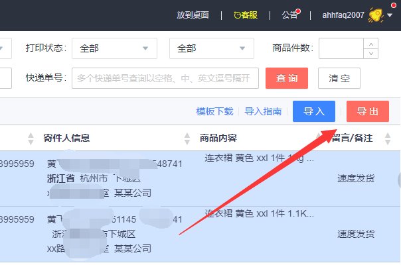
Task: Click the 查询 search button
Action: click(x=287, y=78)
